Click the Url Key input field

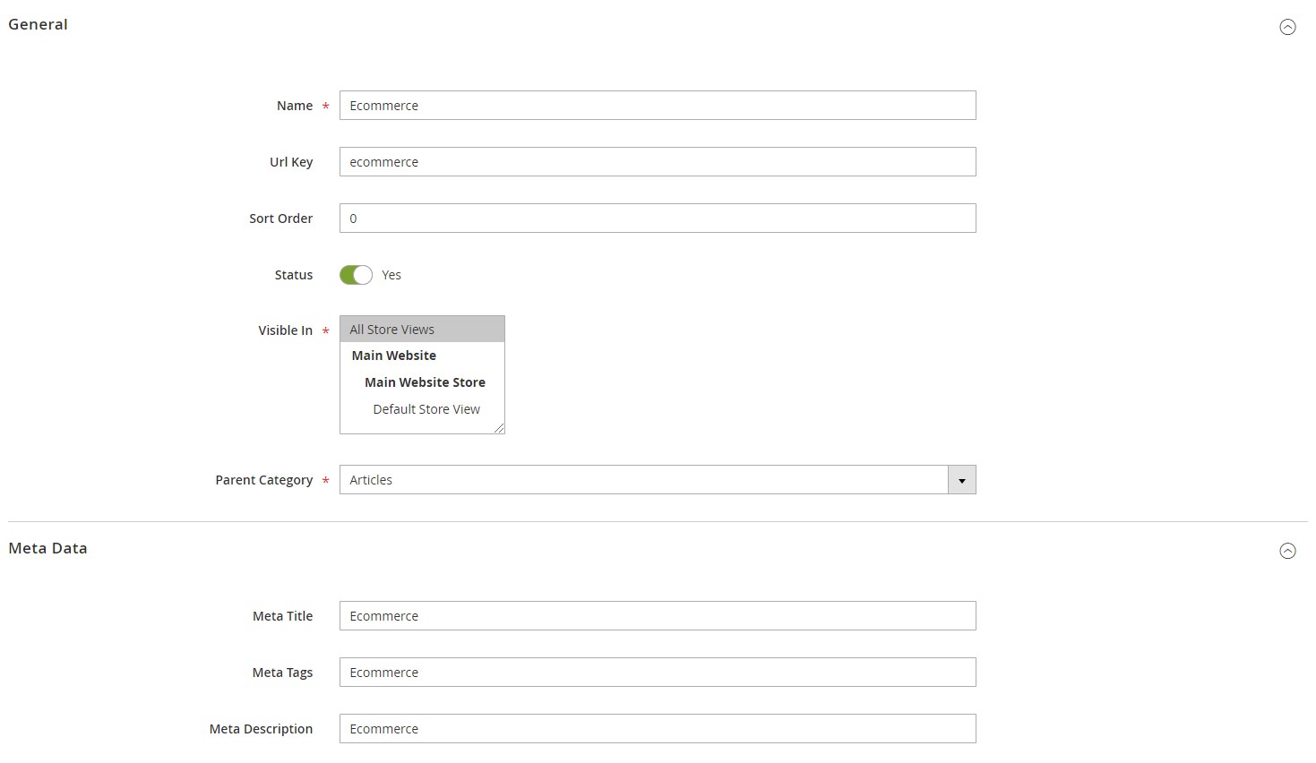658,162
